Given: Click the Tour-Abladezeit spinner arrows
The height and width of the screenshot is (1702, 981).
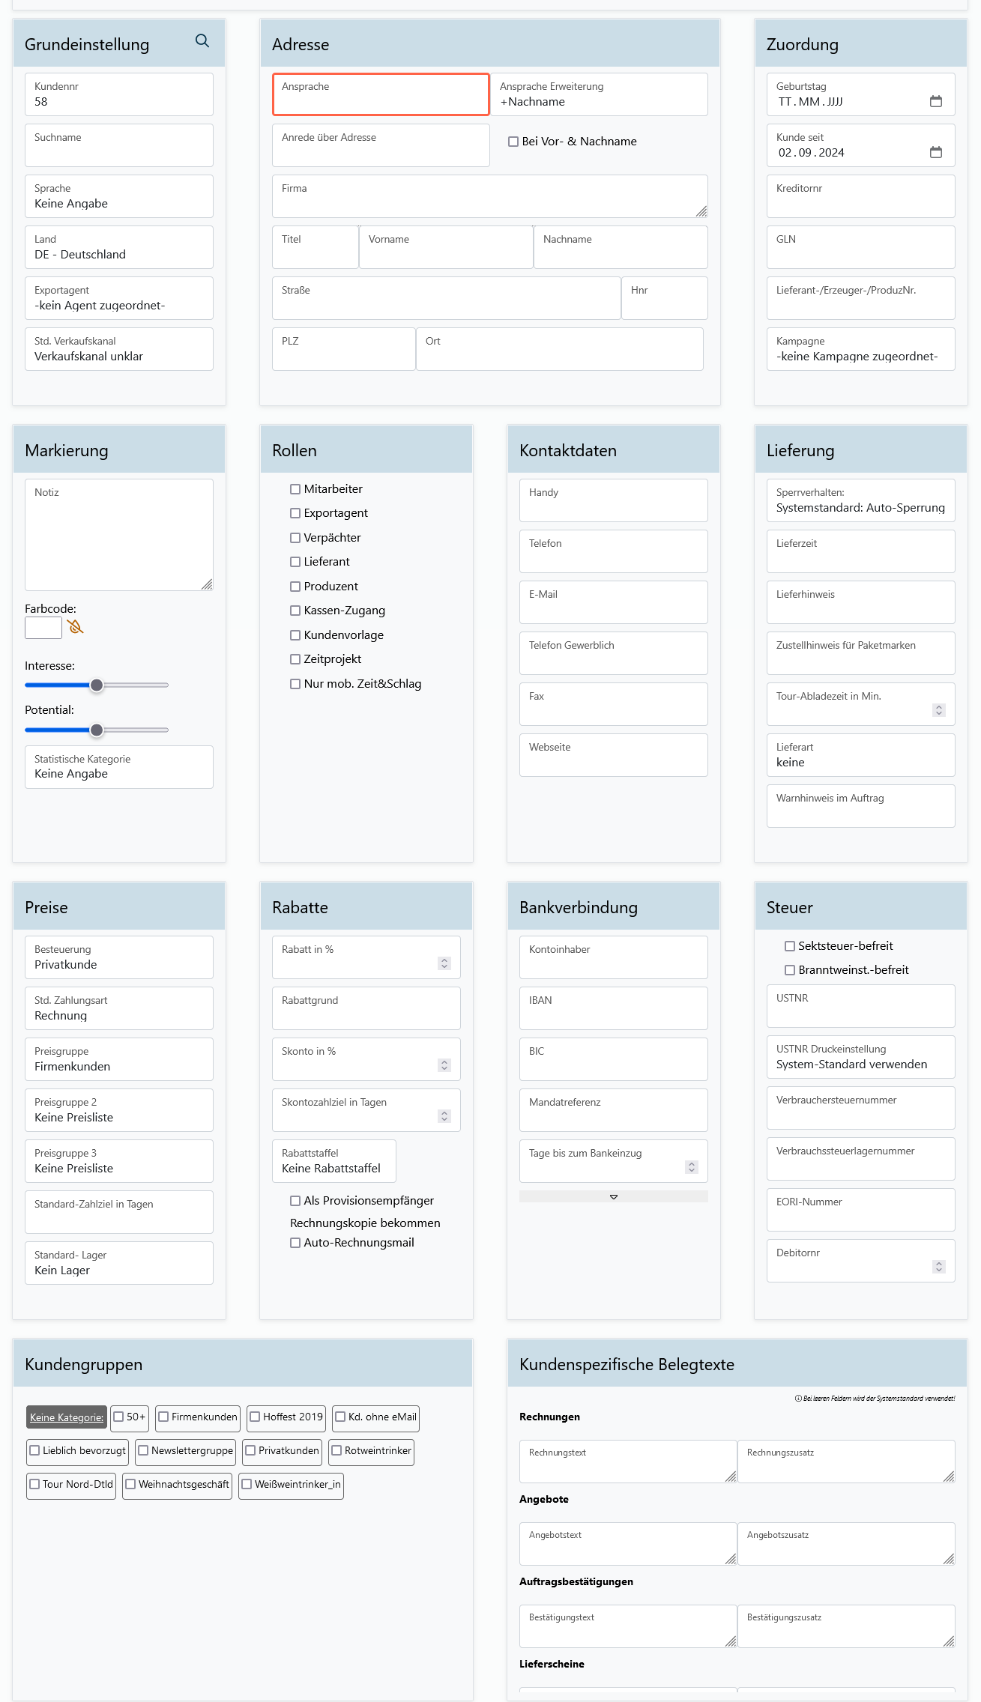Looking at the screenshot, I should [938, 709].
